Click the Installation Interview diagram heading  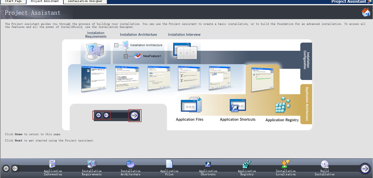(x=184, y=35)
